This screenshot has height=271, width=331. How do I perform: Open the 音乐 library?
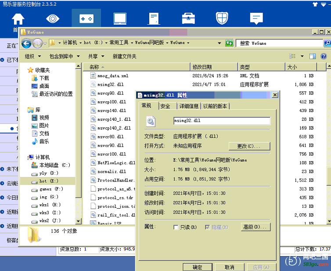(x=40, y=141)
